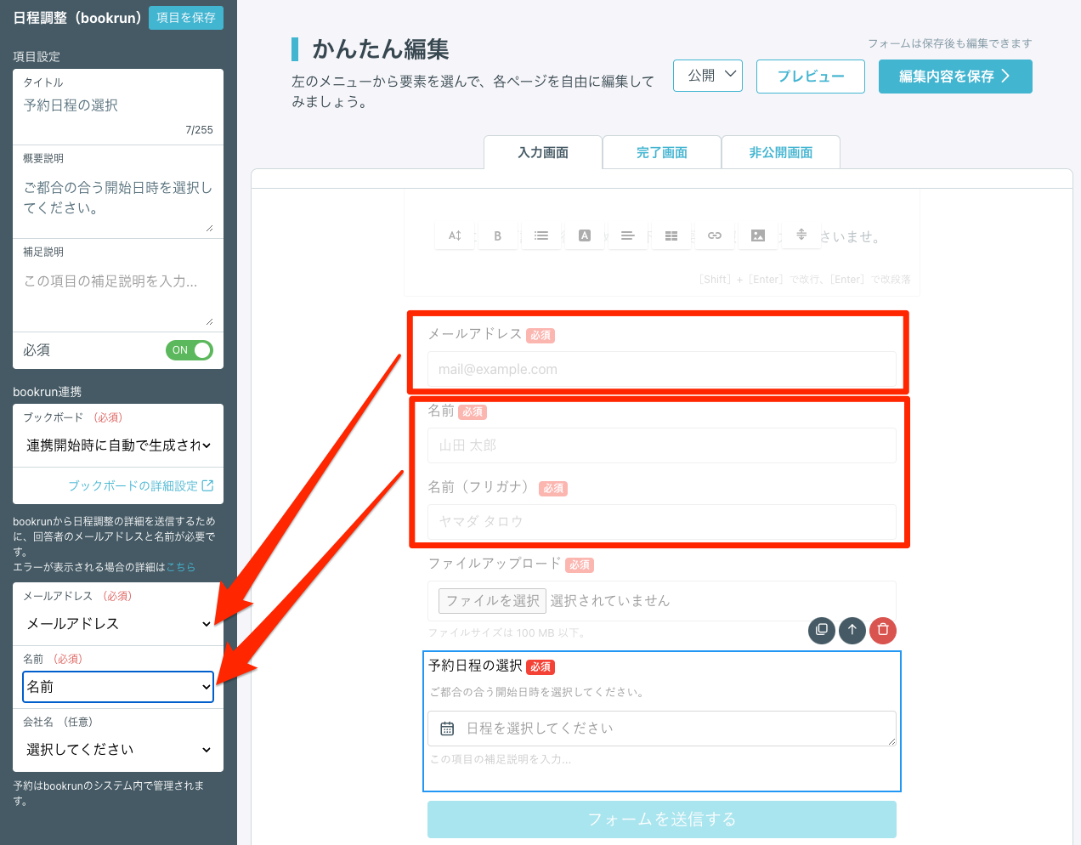
Task: Click the insert table toolbar icon
Action: click(671, 235)
